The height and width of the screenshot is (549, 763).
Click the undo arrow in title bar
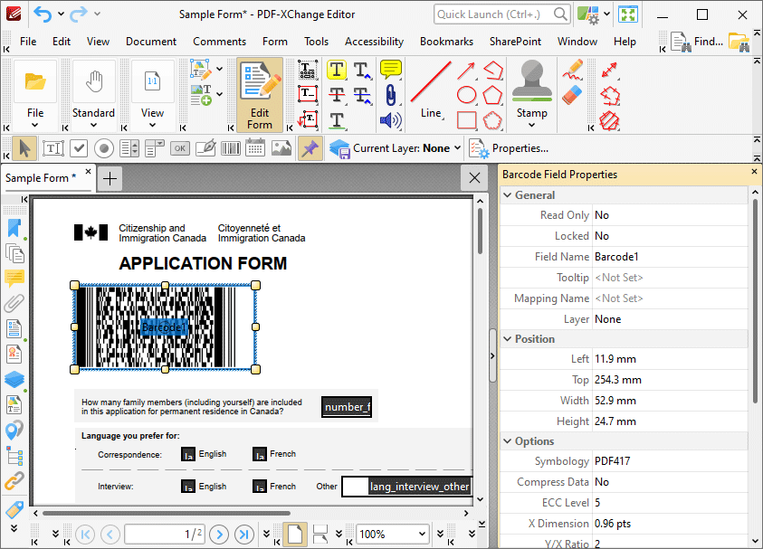point(43,14)
